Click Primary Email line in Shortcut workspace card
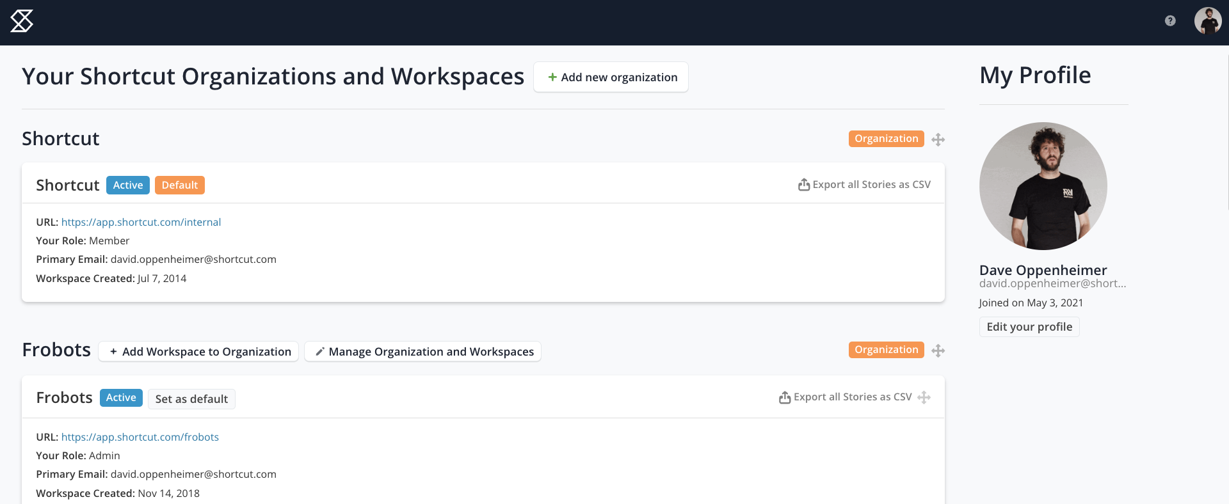This screenshot has width=1229, height=504. (156, 259)
